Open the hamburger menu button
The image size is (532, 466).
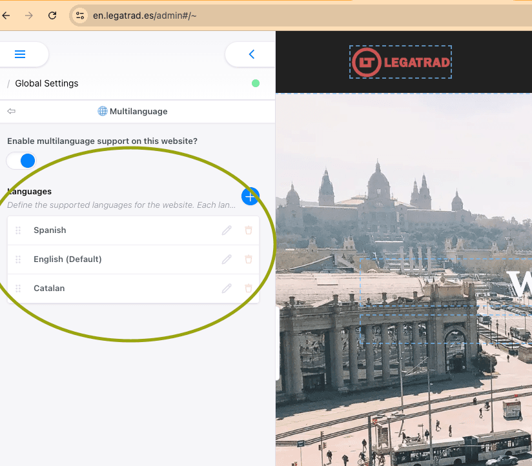pos(20,55)
